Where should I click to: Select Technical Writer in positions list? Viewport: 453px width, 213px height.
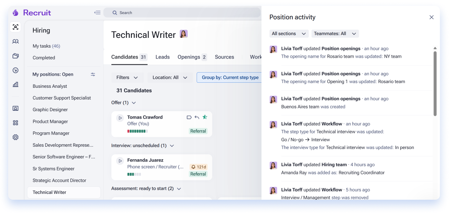click(64, 192)
